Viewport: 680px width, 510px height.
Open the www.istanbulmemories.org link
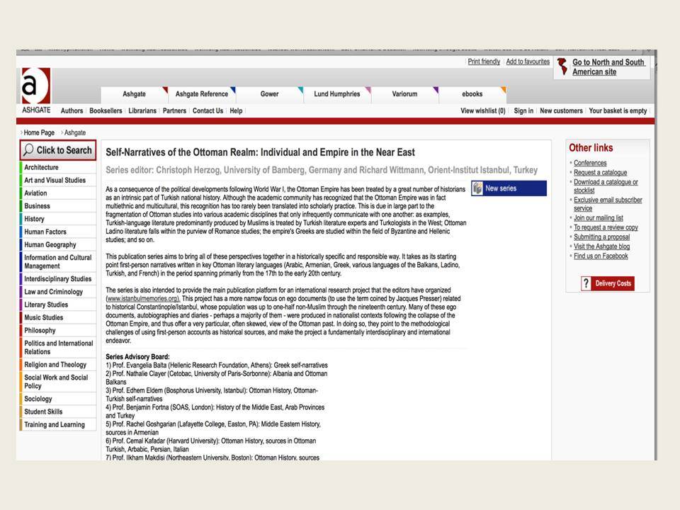point(142,299)
